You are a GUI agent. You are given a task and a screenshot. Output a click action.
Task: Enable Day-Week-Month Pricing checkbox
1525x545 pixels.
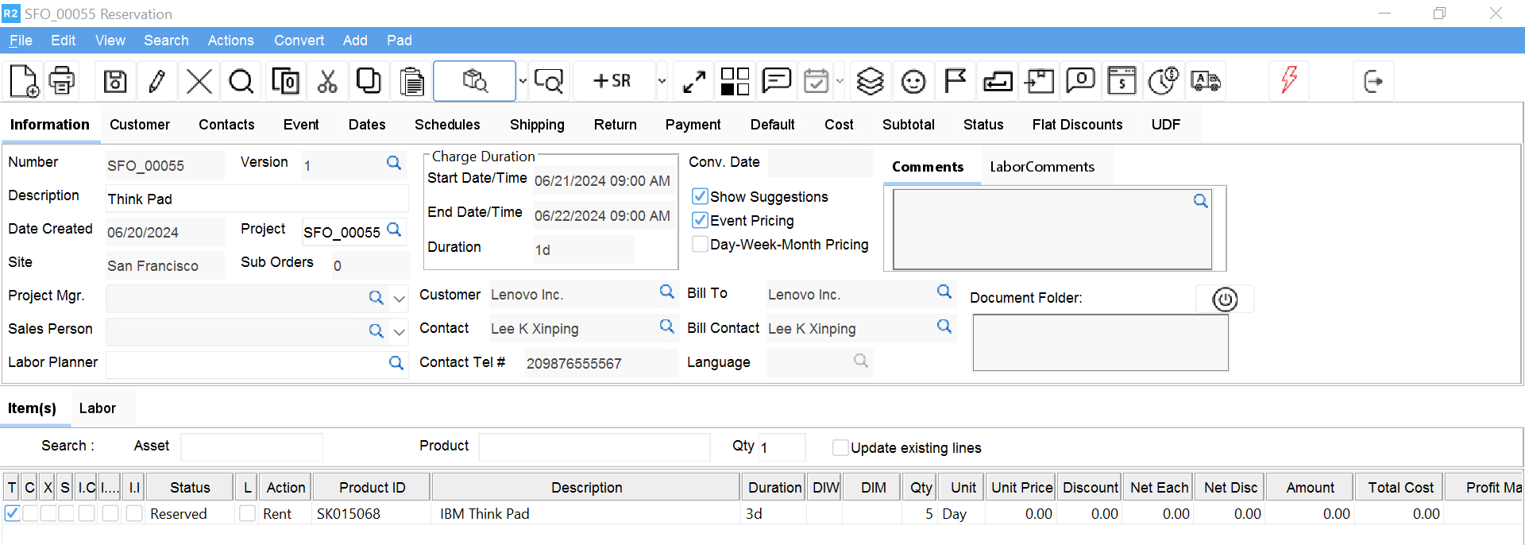pos(700,244)
